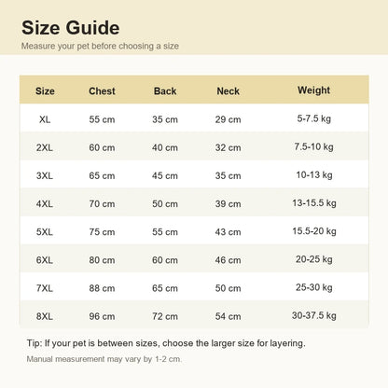Click the Size column header
388x388 pixels.
tap(45, 91)
